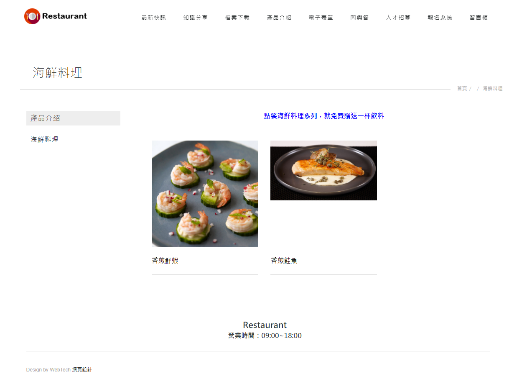This screenshot has height=379, width=527.
Task: Click the 香煎鮭魚 product title
Action: pos(284,261)
